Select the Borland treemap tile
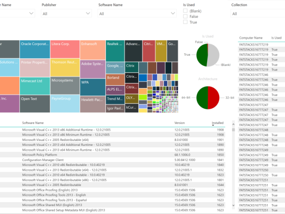Screen dimensions: 285x214 [x=115, y=79]
